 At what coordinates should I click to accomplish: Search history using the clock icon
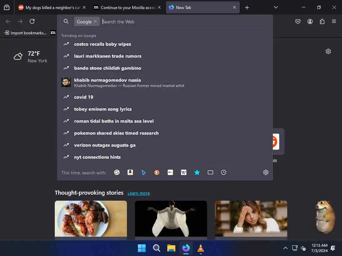tap(223, 172)
